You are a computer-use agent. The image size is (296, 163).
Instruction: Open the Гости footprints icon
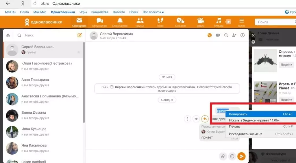160,22
